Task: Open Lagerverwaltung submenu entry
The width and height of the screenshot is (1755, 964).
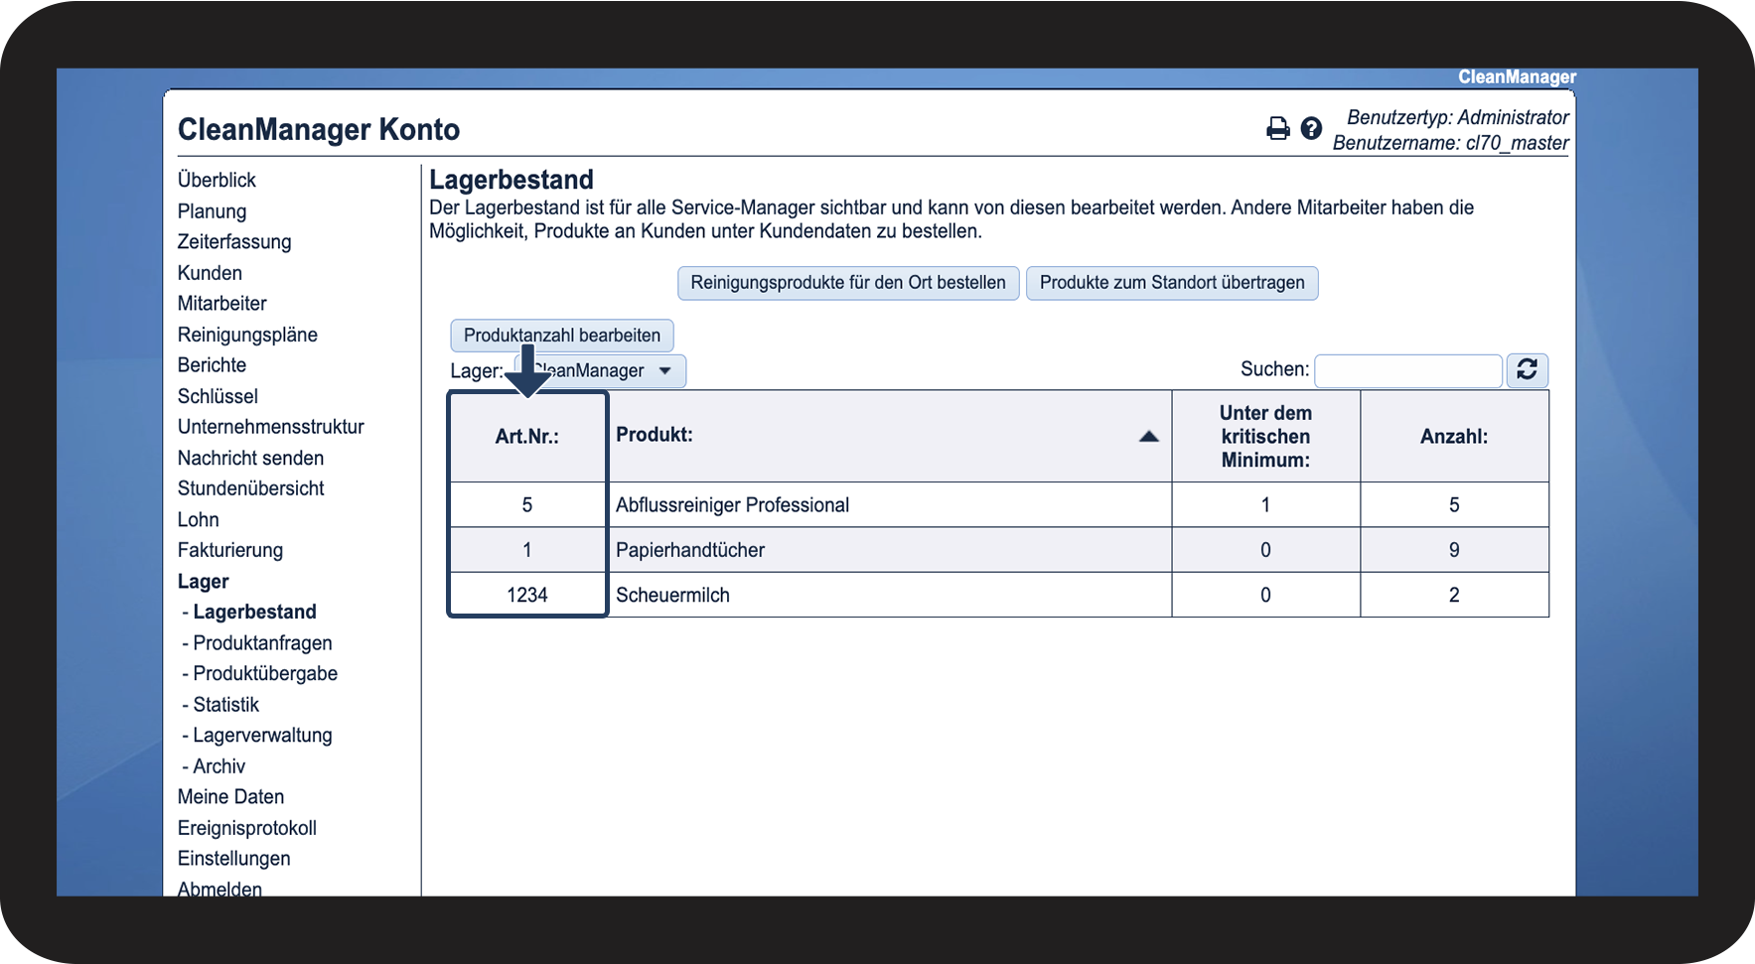Action: (x=262, y=736)
